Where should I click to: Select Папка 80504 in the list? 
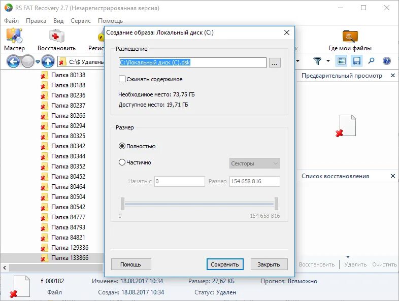pos(68,196)
